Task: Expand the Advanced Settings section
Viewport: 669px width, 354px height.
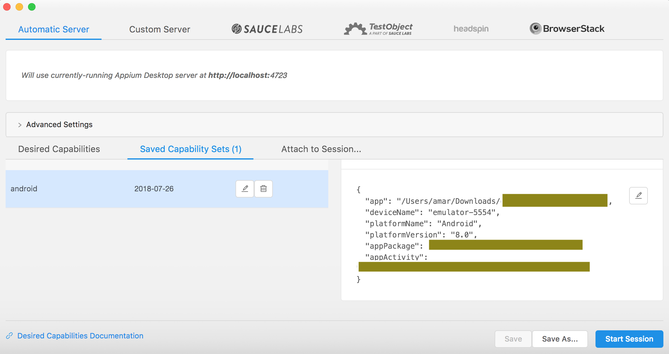Action: pos(59,124)
